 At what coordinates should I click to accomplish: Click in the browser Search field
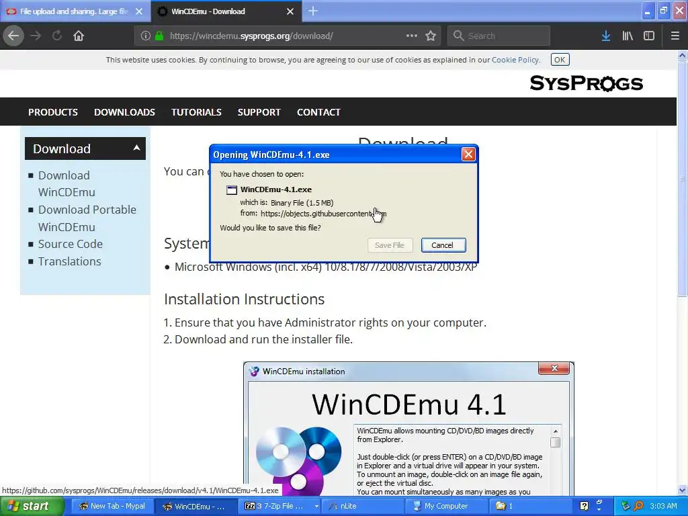tap(499, 36)
